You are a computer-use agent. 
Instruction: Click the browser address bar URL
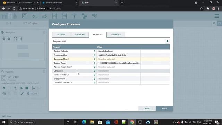click(x=49, y=9)
